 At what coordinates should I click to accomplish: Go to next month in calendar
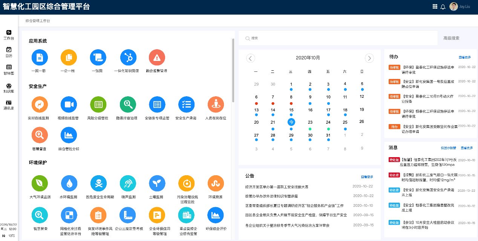(x=369, y=58)
